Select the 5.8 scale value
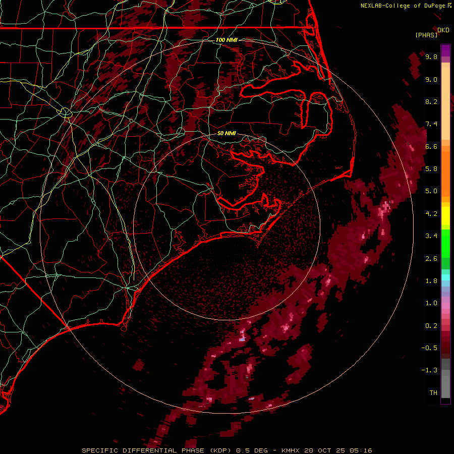Screen dimensions: 454x454 [431, 169]
